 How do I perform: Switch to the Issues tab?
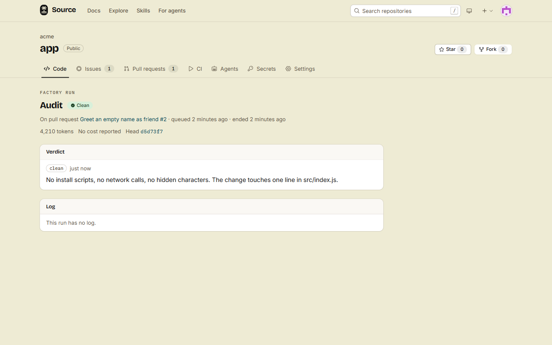[95, 69]
